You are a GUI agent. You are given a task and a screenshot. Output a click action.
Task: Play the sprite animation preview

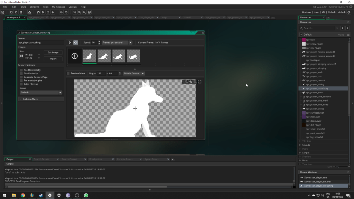[70, 42]
